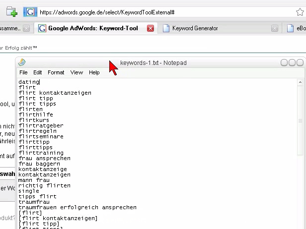Place cursor on the 'flirtseminare' line
The image size is (306, 229).
click(x=41, y=137)
